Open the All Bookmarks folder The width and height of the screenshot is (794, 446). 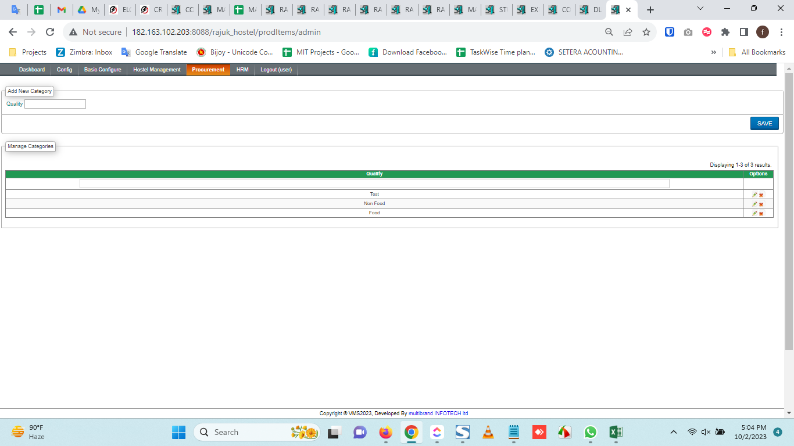click(757, 52)
